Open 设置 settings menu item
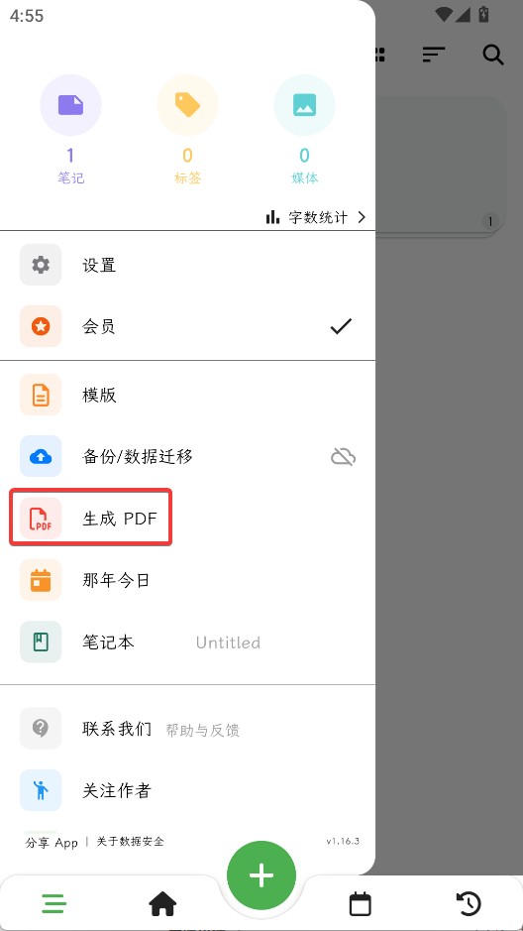 coord(187,264)
